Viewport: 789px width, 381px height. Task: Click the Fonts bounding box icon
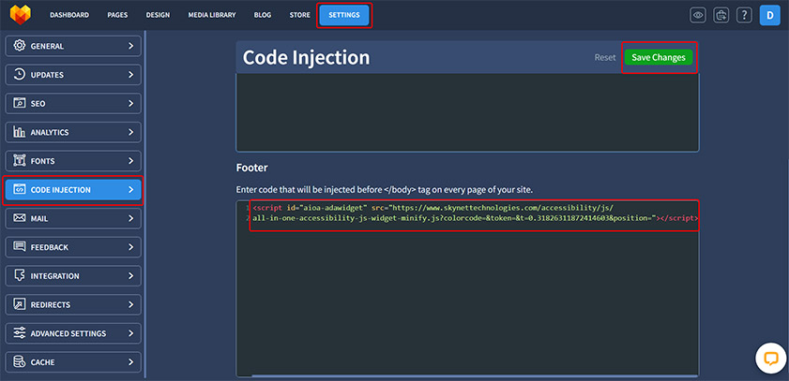(x=20, y=161)
